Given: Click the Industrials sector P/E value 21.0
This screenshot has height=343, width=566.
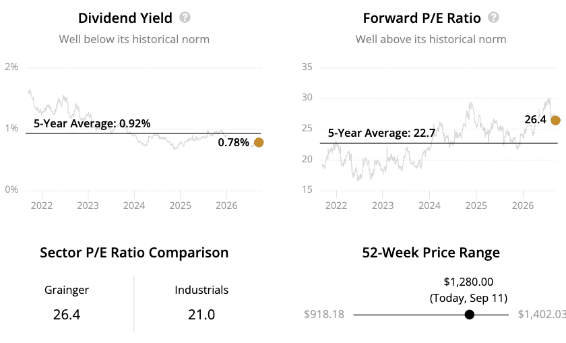Looking at the screenshot, I should click(x=201, y=315).
